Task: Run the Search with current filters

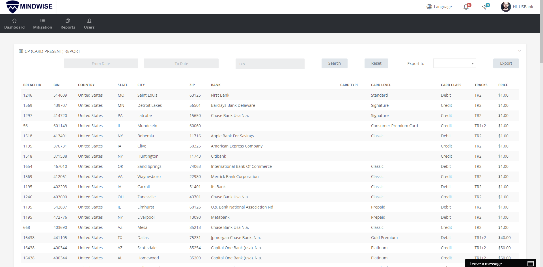Action: [x=334, y=63]
